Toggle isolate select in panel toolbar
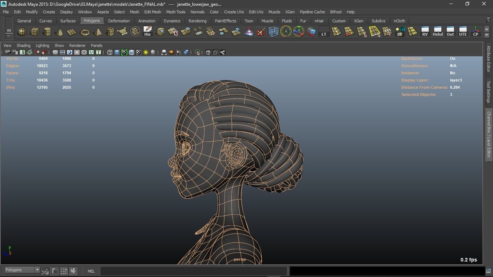Image resolution: width=493 pixels, height=277 pixels. point(197,52)
